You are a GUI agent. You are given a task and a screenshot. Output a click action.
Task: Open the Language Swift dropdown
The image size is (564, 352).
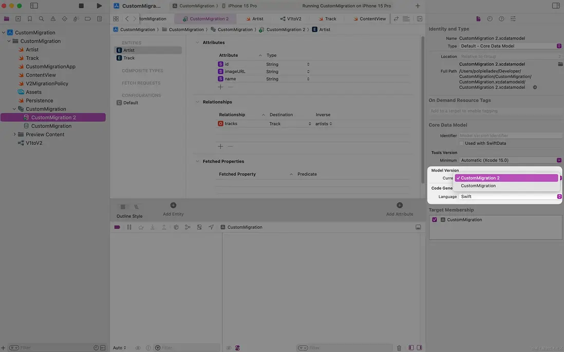pos(511,197)
